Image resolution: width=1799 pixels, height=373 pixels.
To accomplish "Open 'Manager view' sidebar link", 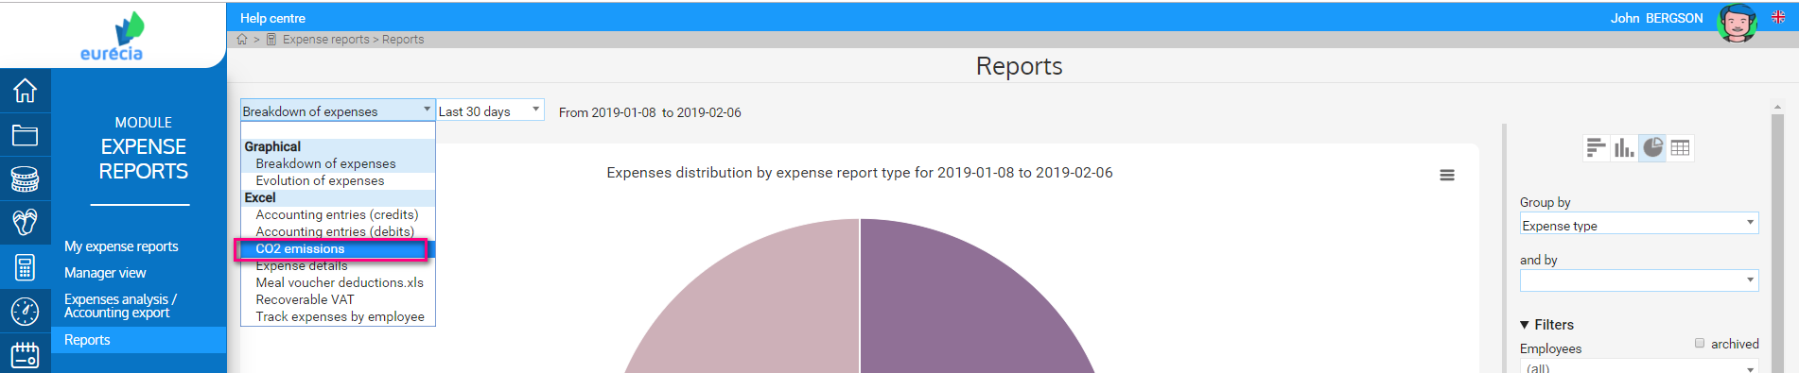I will point(105,273).
